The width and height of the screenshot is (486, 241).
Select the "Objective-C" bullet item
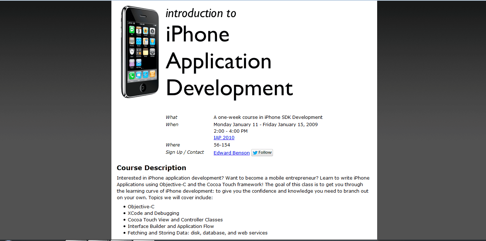[141, 207]
